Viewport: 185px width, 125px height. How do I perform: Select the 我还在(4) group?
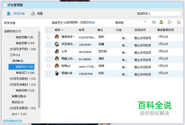coord(17,102)
